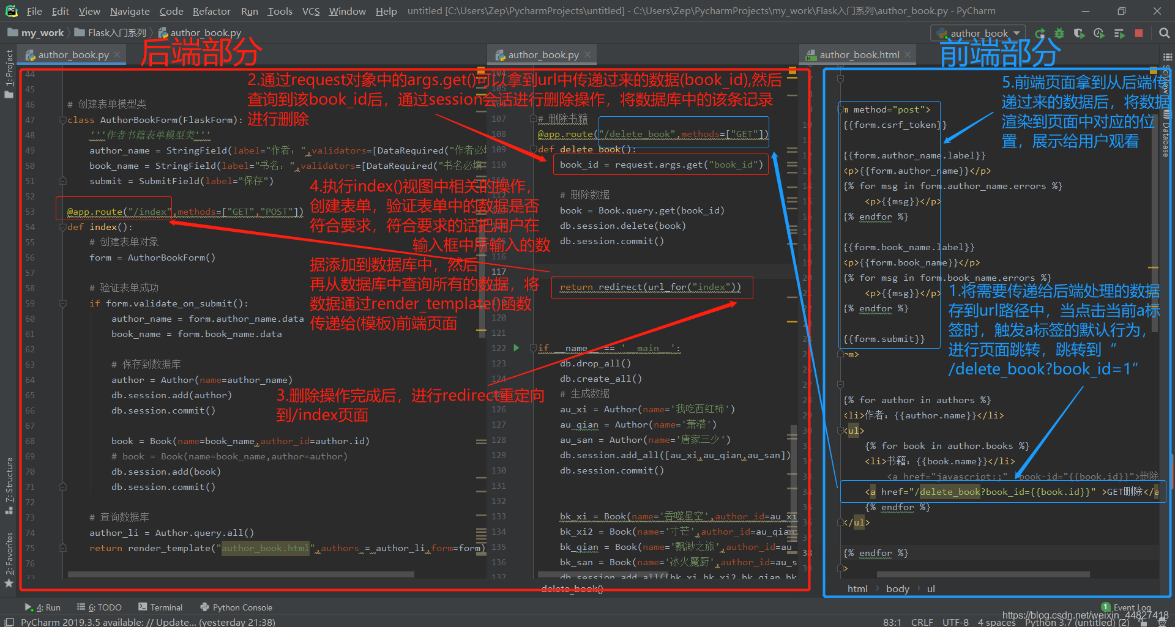Collapse the class AuthorBookForm fold marker
1175x627 pixels.
coord(62,120)
